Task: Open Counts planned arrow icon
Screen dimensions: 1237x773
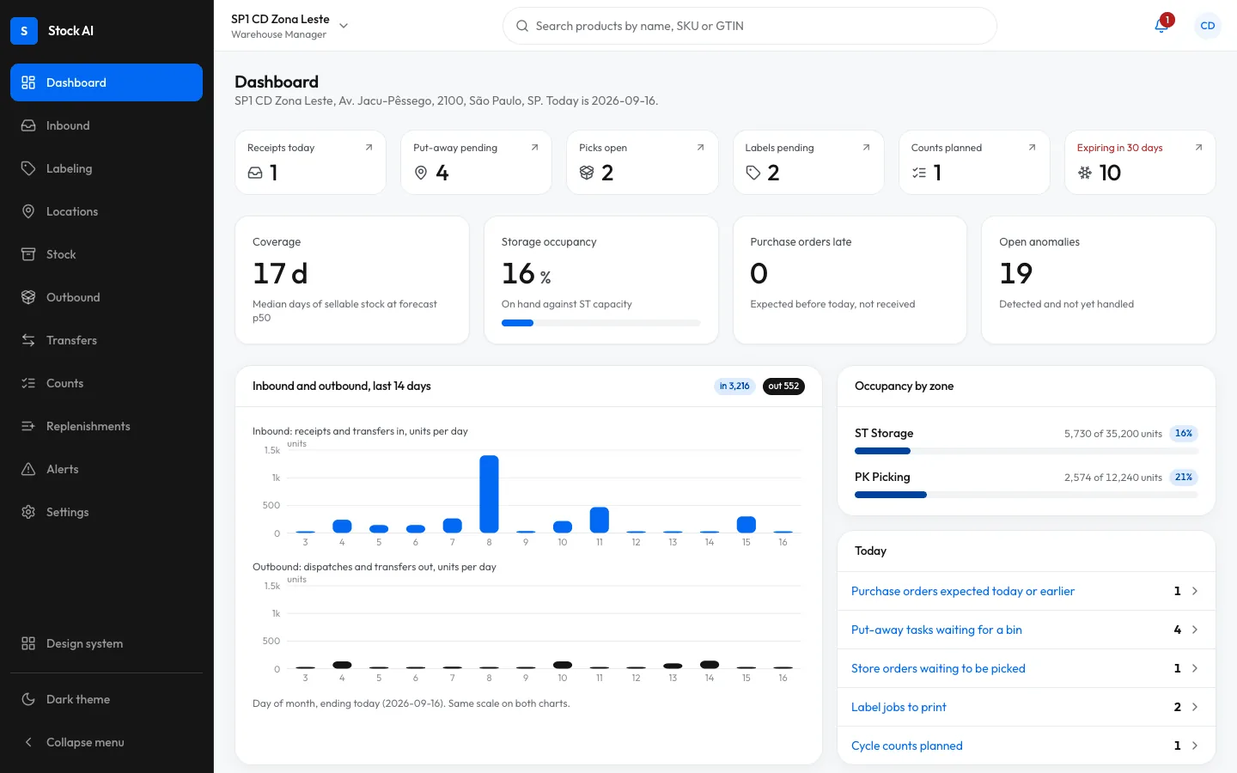Action: click(x=1032, y=148)
